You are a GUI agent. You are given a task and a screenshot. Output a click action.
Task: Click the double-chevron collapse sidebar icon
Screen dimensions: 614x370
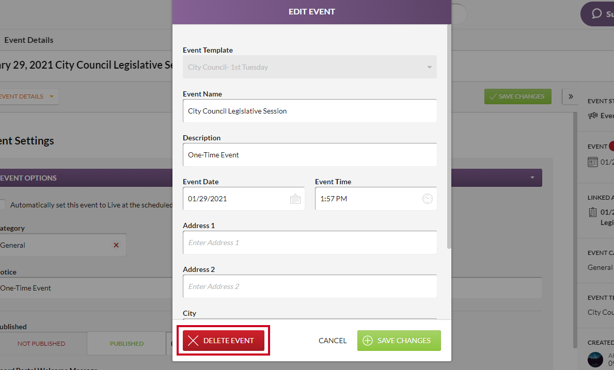[571, 96]
